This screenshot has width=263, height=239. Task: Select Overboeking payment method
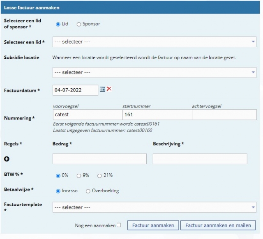coord(88,191)
